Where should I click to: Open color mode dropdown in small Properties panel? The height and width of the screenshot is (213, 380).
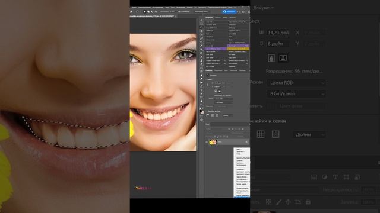coord(223,99)
